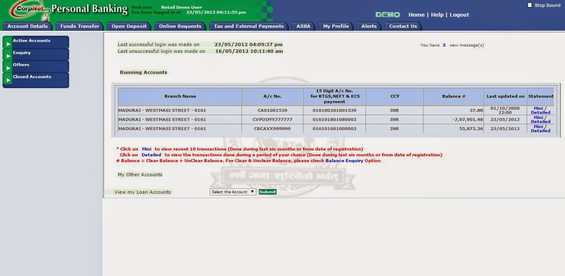565x276 pixels.
Task: Open the Open Deposit tab
Action: (129, 26)
